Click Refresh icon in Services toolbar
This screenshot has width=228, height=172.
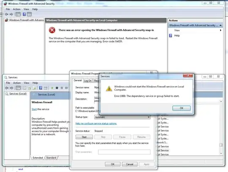click(x=30, y=88)
